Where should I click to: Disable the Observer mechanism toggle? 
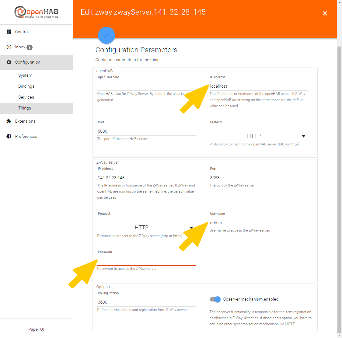(x=215, y=299)
